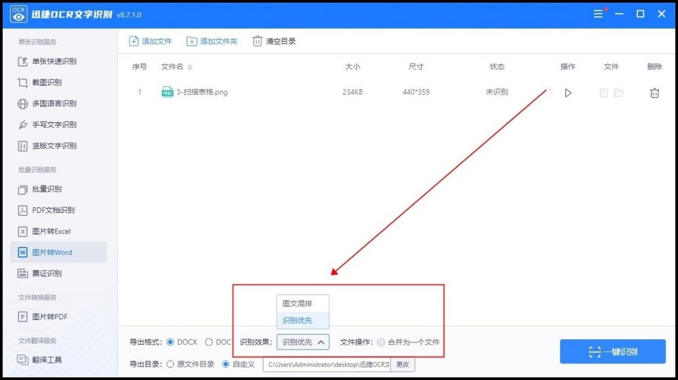Open output folder icon for 3-扫描表格.png
The image size is (678, 380).
click(x=619, y=92)
